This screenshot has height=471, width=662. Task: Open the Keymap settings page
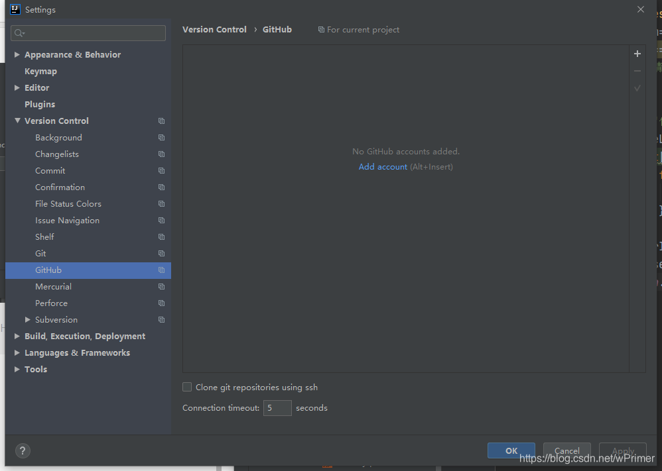point(40,72)
